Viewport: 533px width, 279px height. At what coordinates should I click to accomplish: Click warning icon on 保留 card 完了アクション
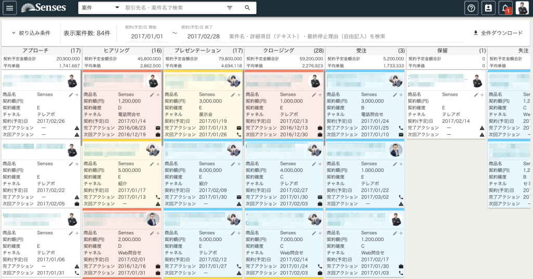click(x=482, y=128)
